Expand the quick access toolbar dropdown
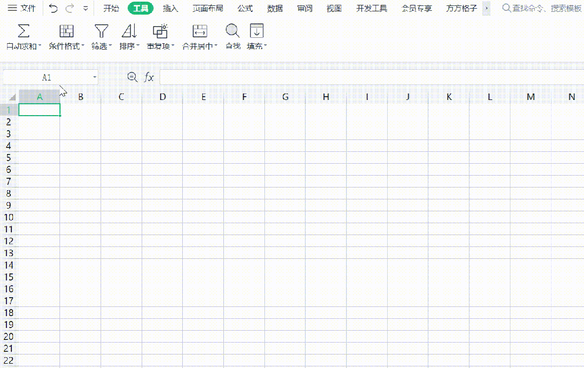Viewport: 584px width, 368px height. tap(85, 8)
